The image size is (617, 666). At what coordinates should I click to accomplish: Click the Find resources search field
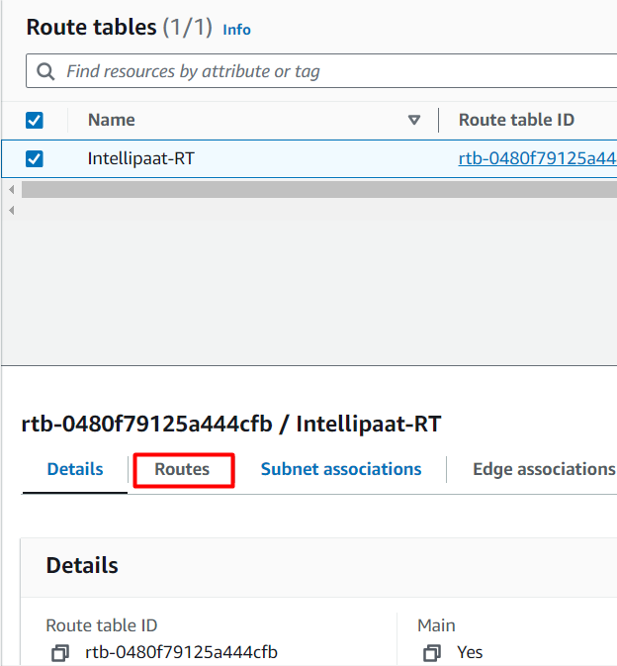coord(326,71)
